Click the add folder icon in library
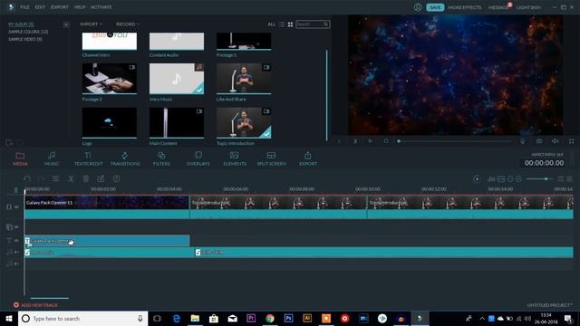Image resolution: width=580 pixels, height=326 pixels. coord(9,142)
